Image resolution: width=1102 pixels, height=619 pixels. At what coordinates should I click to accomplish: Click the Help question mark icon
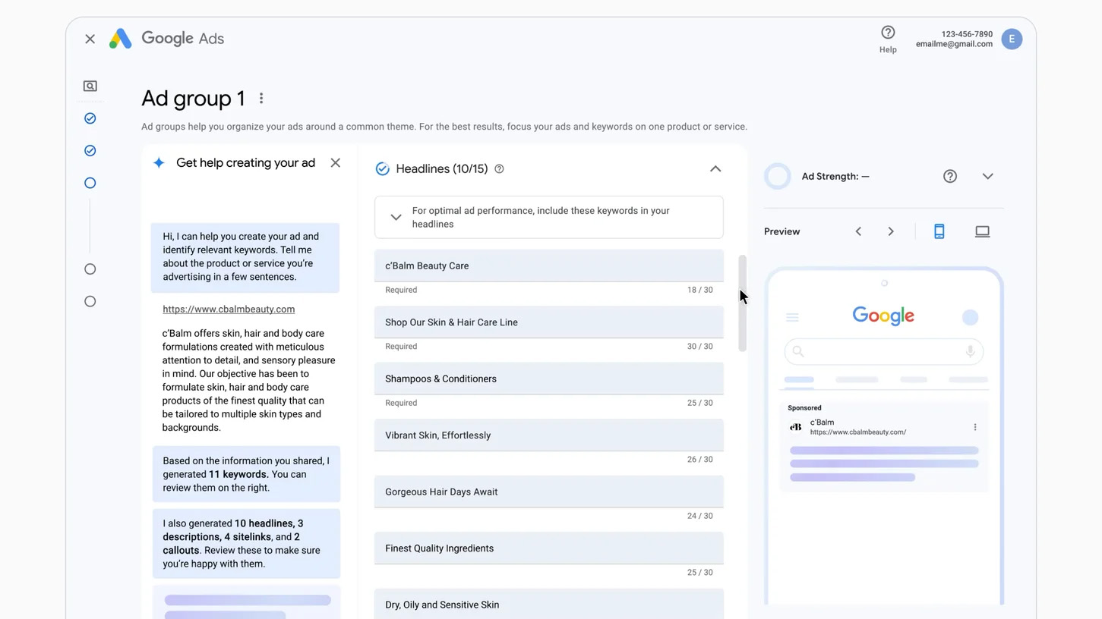click(888, 33)
